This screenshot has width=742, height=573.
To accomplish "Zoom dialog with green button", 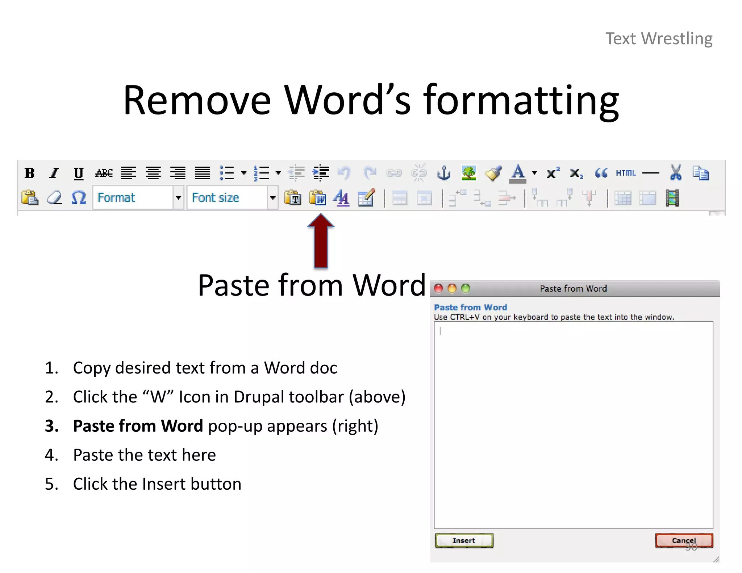I will 466,288.
